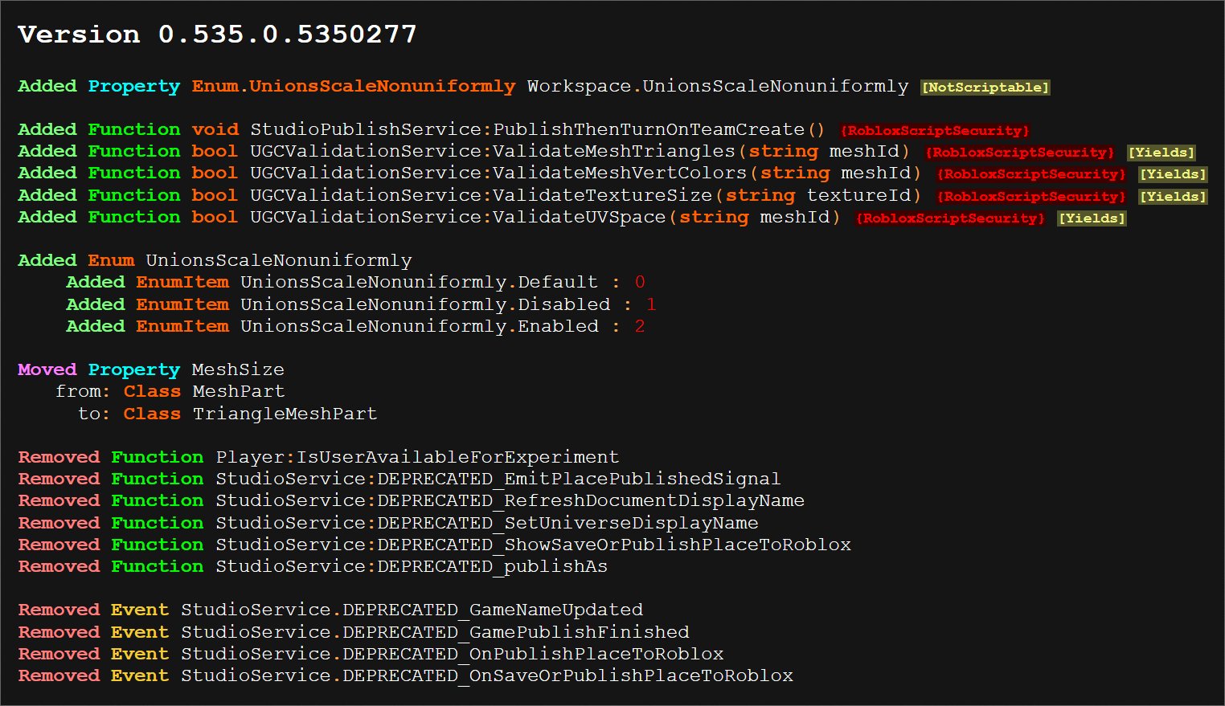This screenshot has width=1225, height=706.
Task: Click the void return type keyword
Action: (x=215, y=129)
